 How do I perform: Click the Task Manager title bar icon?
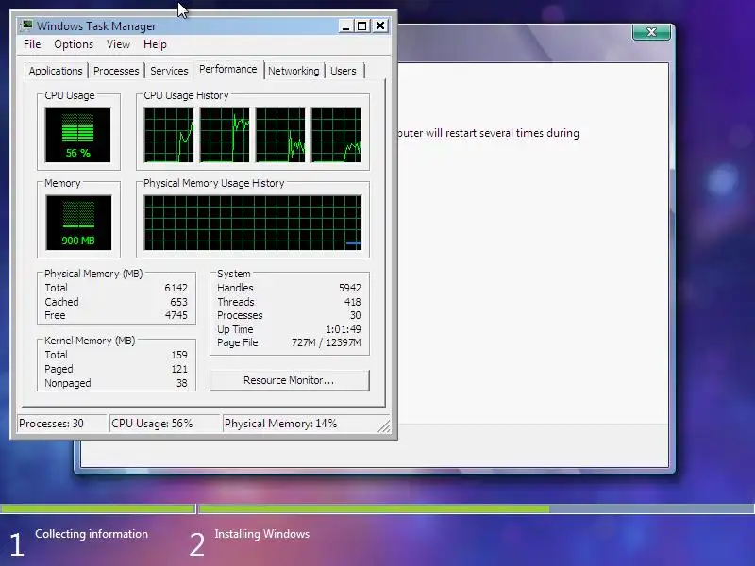click(x=27, y=25)
